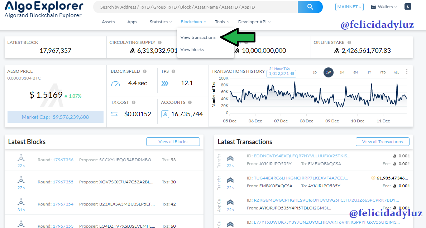Expand the Developer API menu

point(254,22)
